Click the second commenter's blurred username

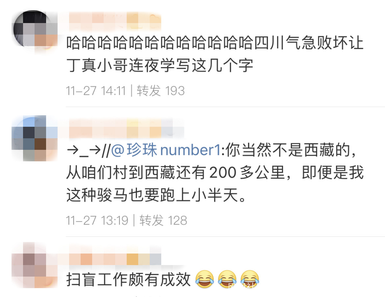coord(126,128)
